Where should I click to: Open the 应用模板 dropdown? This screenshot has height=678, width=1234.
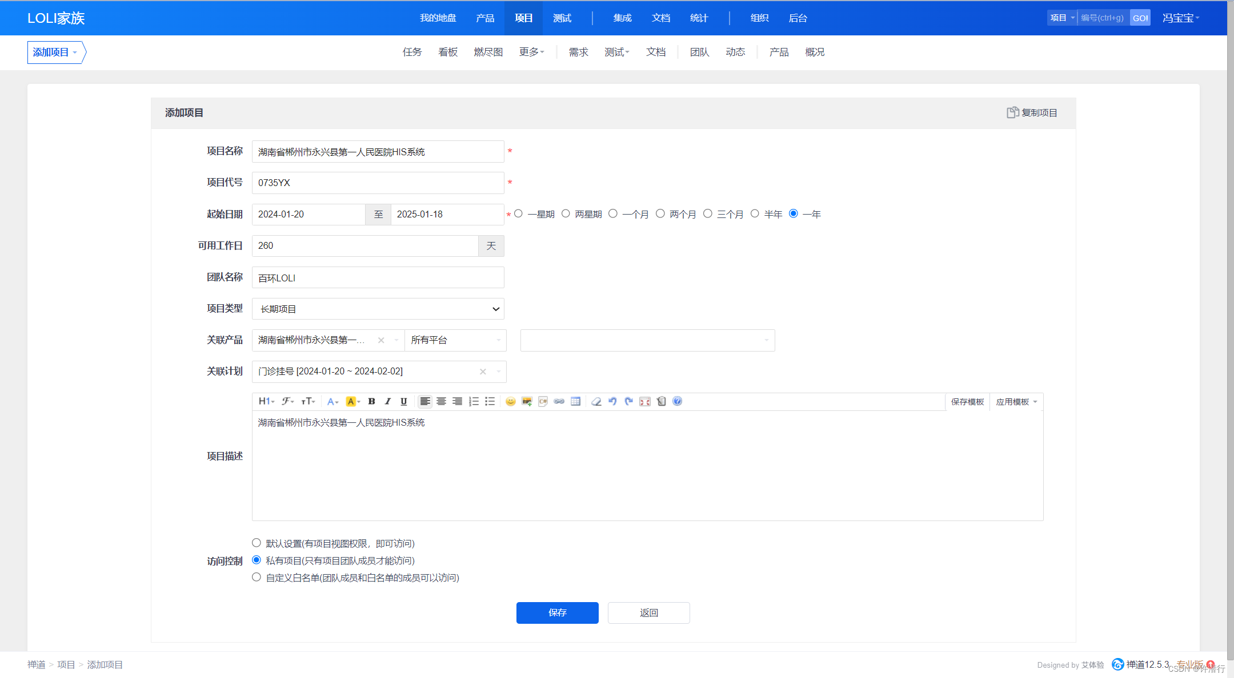[1016, 402]
